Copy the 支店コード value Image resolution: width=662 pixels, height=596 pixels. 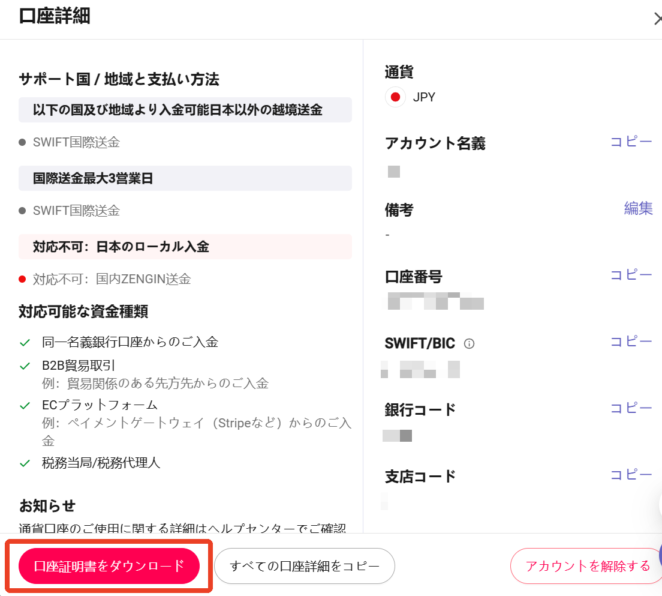click(631, 475)
